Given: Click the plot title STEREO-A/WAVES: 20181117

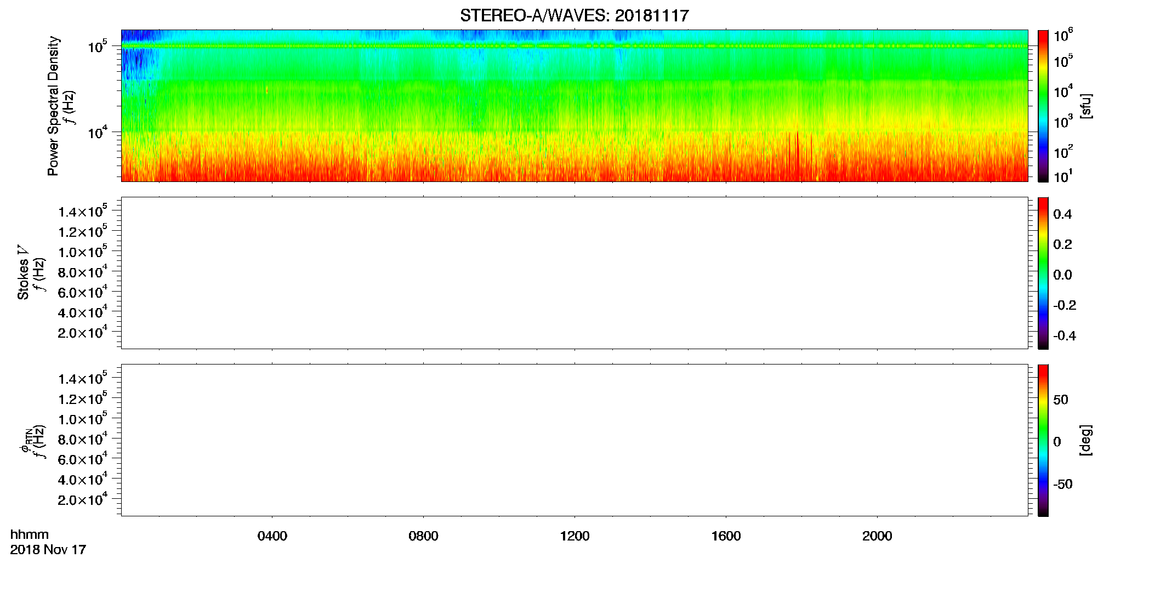Looking at the screenshot, I should pyautogui.click(x=574, y=16).
